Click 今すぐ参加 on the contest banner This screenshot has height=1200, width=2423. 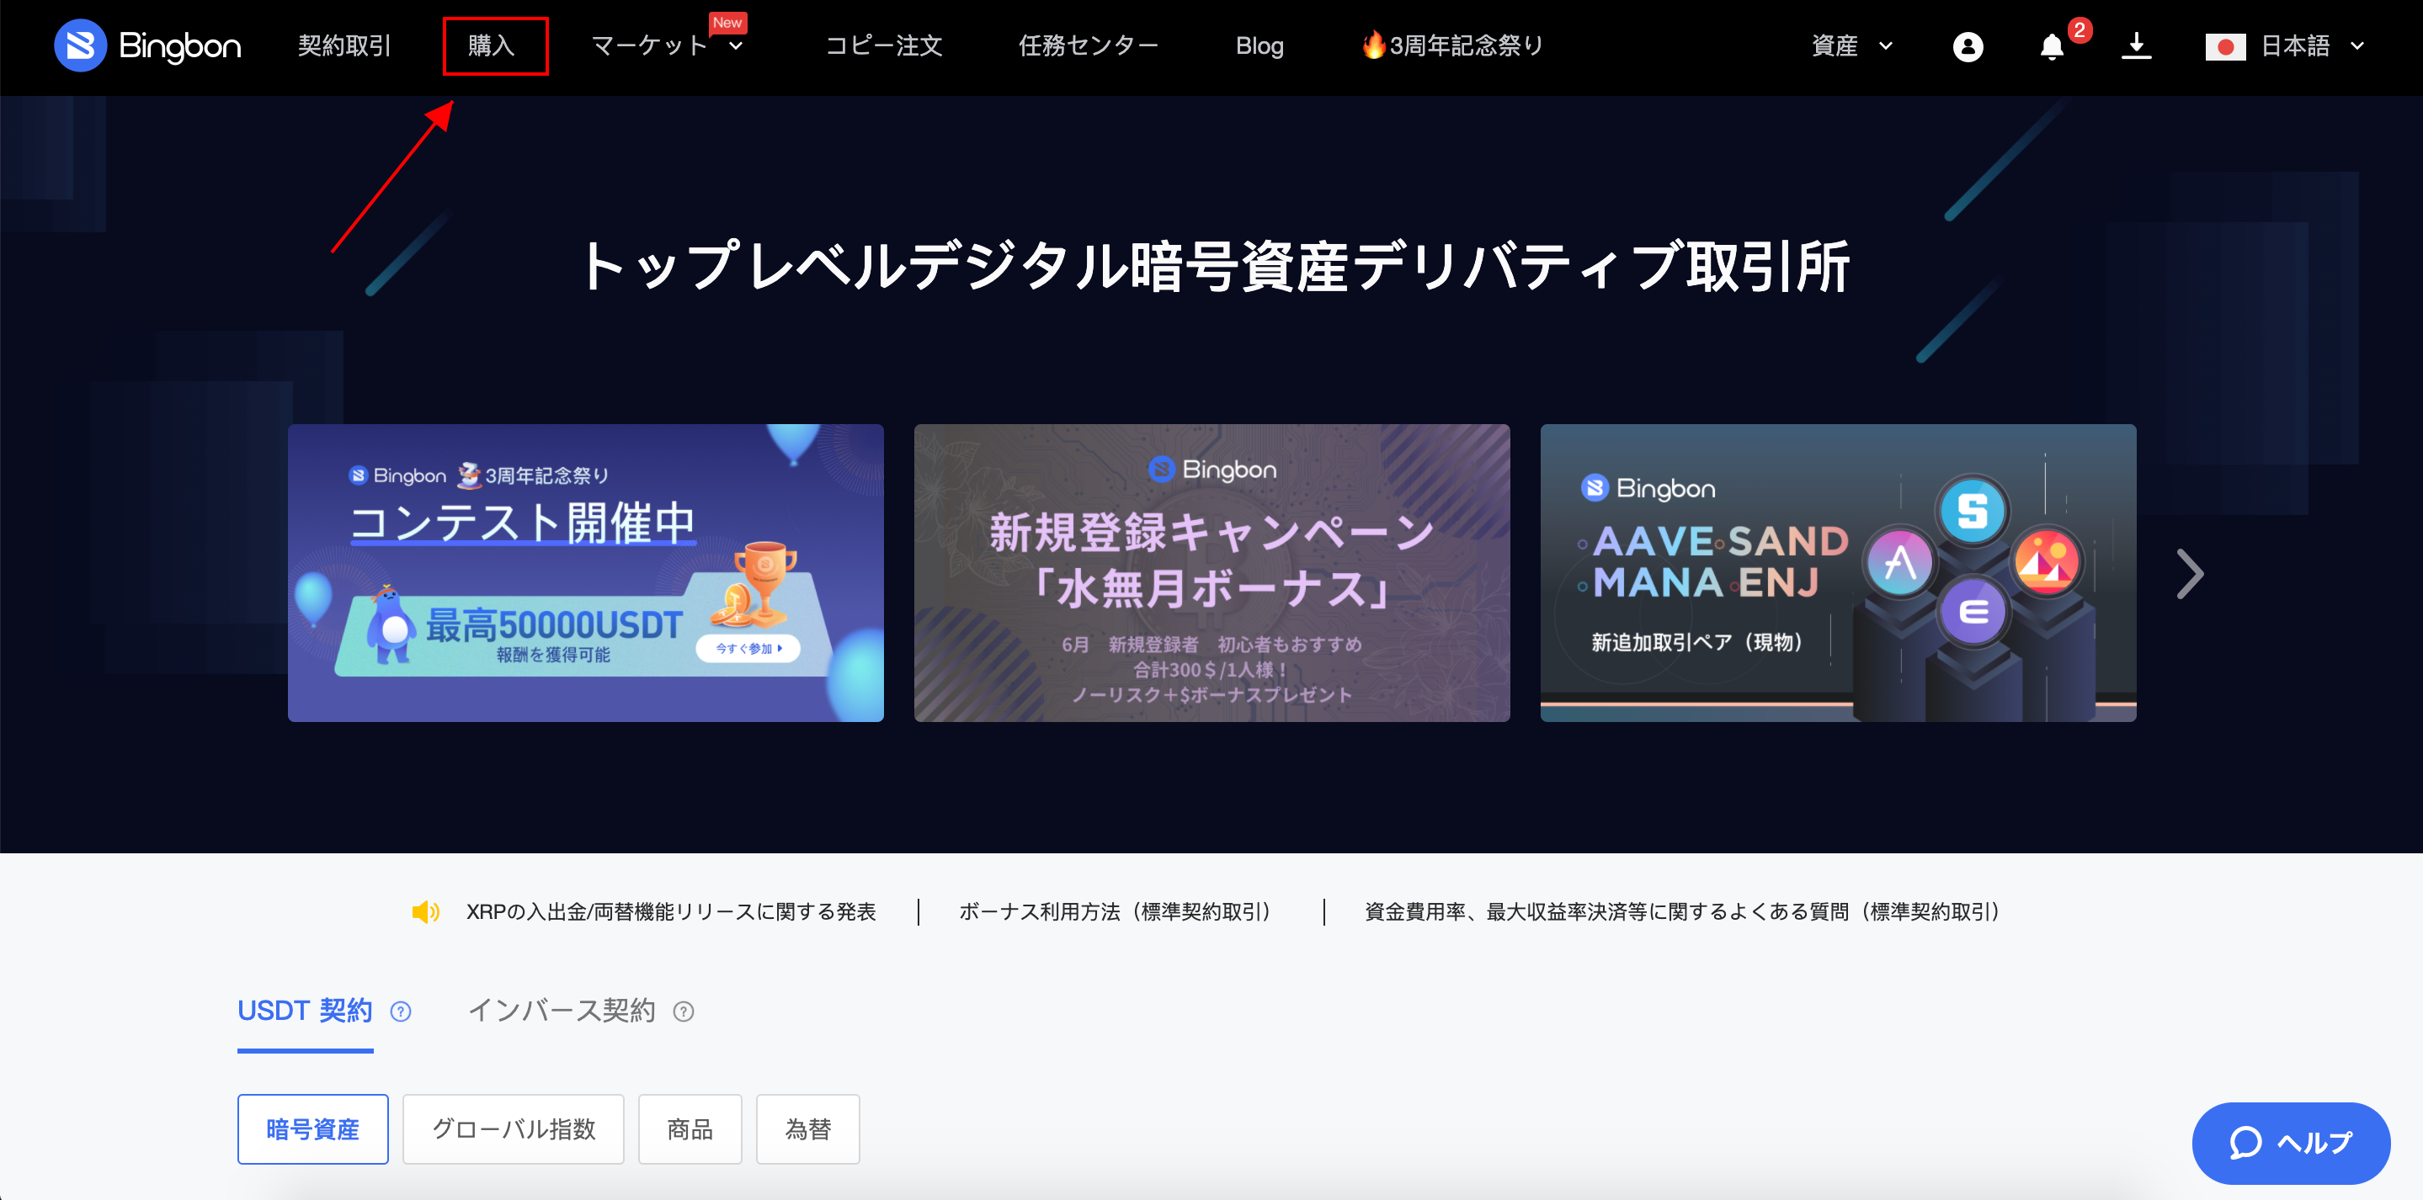click(748, 648)
